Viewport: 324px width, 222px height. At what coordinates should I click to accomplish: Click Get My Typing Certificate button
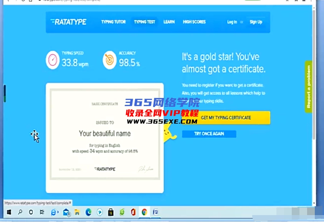(x=226, y=118)
